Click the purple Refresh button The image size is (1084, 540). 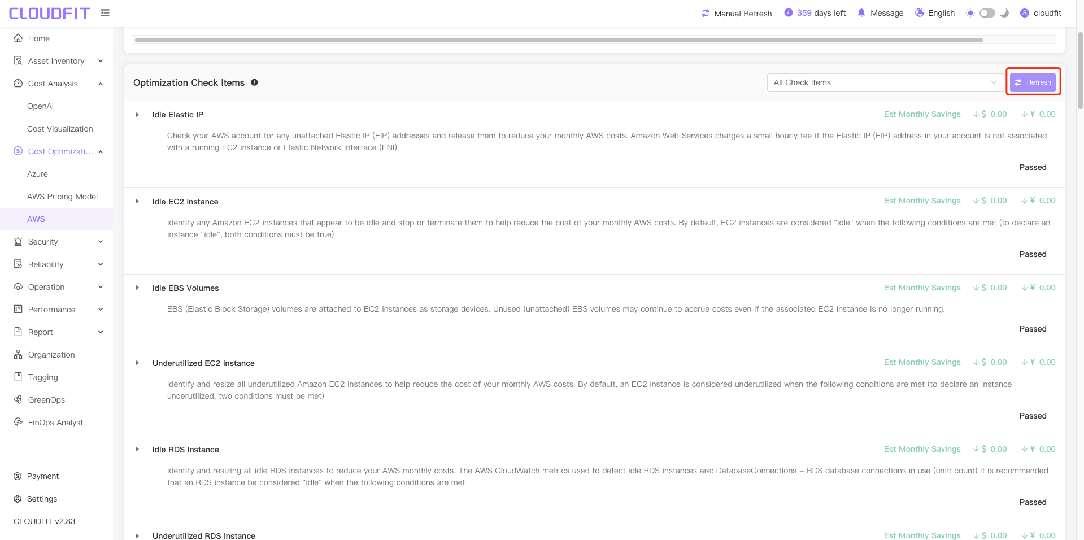[1033, 82]
